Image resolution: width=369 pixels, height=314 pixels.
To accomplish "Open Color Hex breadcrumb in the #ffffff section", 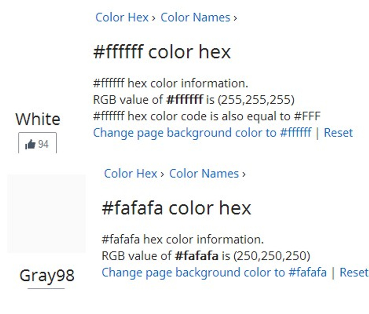I will click(122, 18).
